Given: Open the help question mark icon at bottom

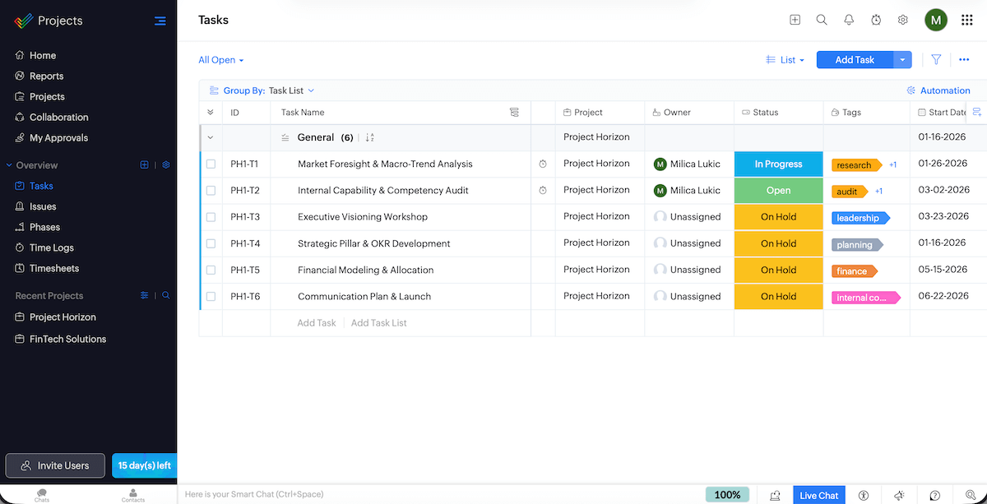Looking at the screenshot, I should pos(934,495).
